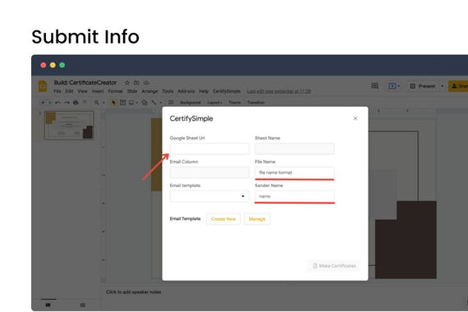Open the View menu
Screen dimensions: 468x312
click(x=82, y=91)
